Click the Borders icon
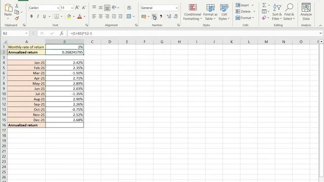The width and height of the screenshot is (324, 182). 56,16
